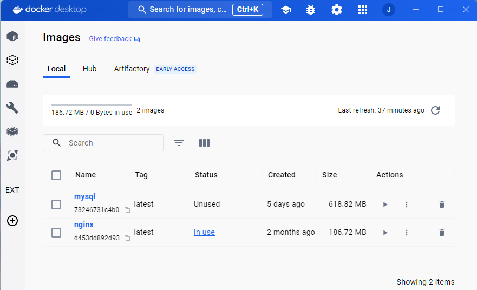Image resolution: width=477 pixels, height=290 pixels.
Task: Toggle the select all images checkbox
Action: point(56,175)
